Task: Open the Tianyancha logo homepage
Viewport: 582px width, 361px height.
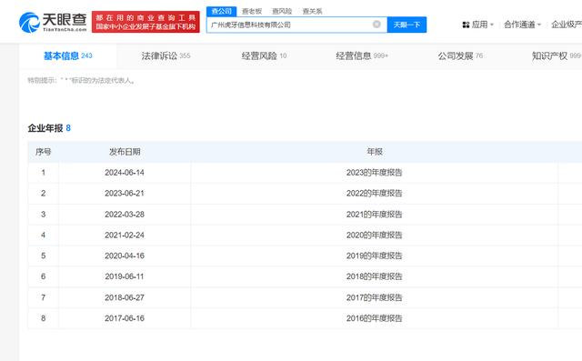Action: click(x=53, y=22)
